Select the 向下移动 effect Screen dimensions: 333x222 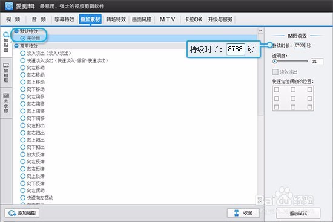click(33, 89)
